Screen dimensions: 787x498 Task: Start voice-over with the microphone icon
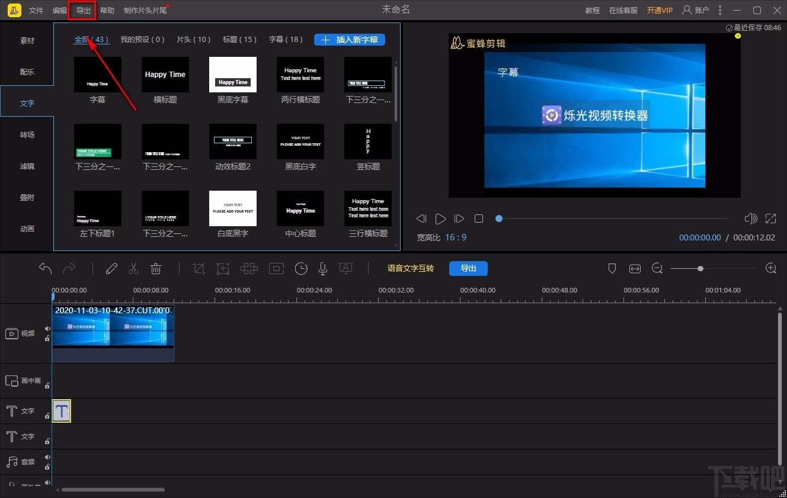(x=323, y=268)
